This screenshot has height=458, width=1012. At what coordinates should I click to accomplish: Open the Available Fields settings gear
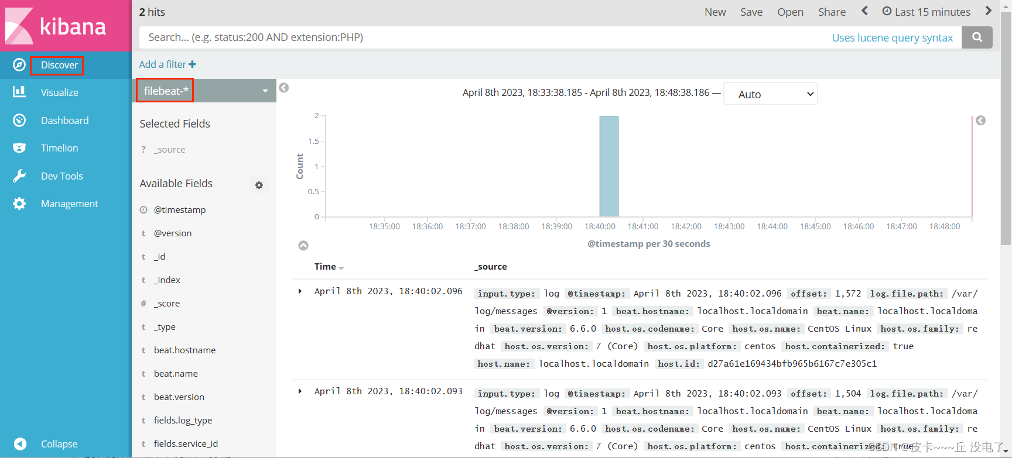(259, 185)
